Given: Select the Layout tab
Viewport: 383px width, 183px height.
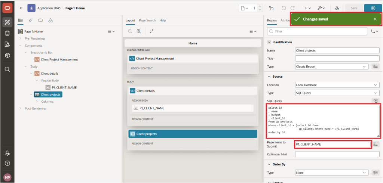Looking at the screenshot, I should (130, 21).
